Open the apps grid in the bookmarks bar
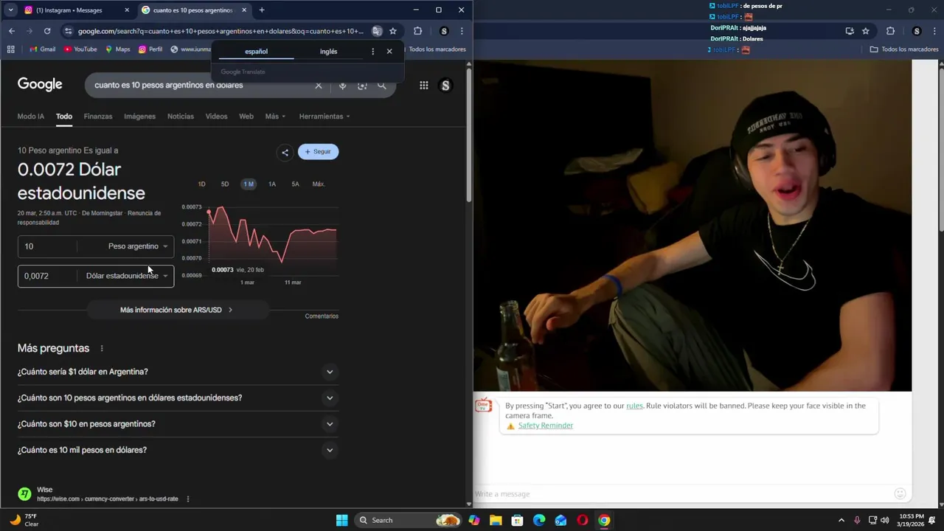The image size is (944, 531). coord(10,49)
